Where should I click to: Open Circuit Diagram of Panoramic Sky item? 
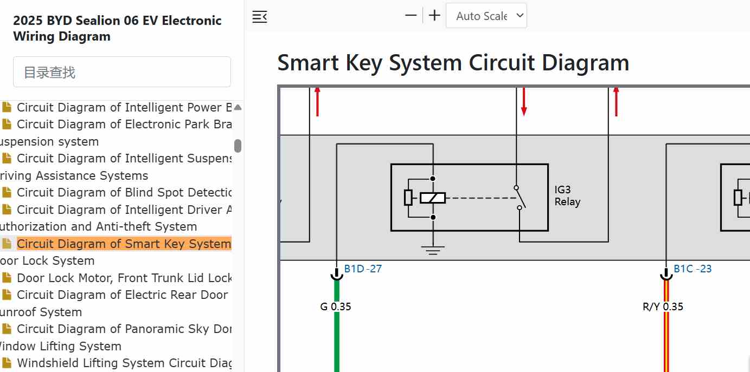click(124, 329)
